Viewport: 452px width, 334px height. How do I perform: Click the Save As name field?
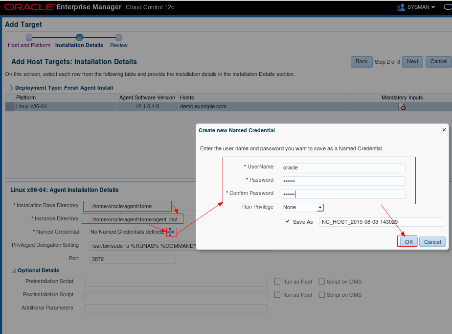[382, 222]
